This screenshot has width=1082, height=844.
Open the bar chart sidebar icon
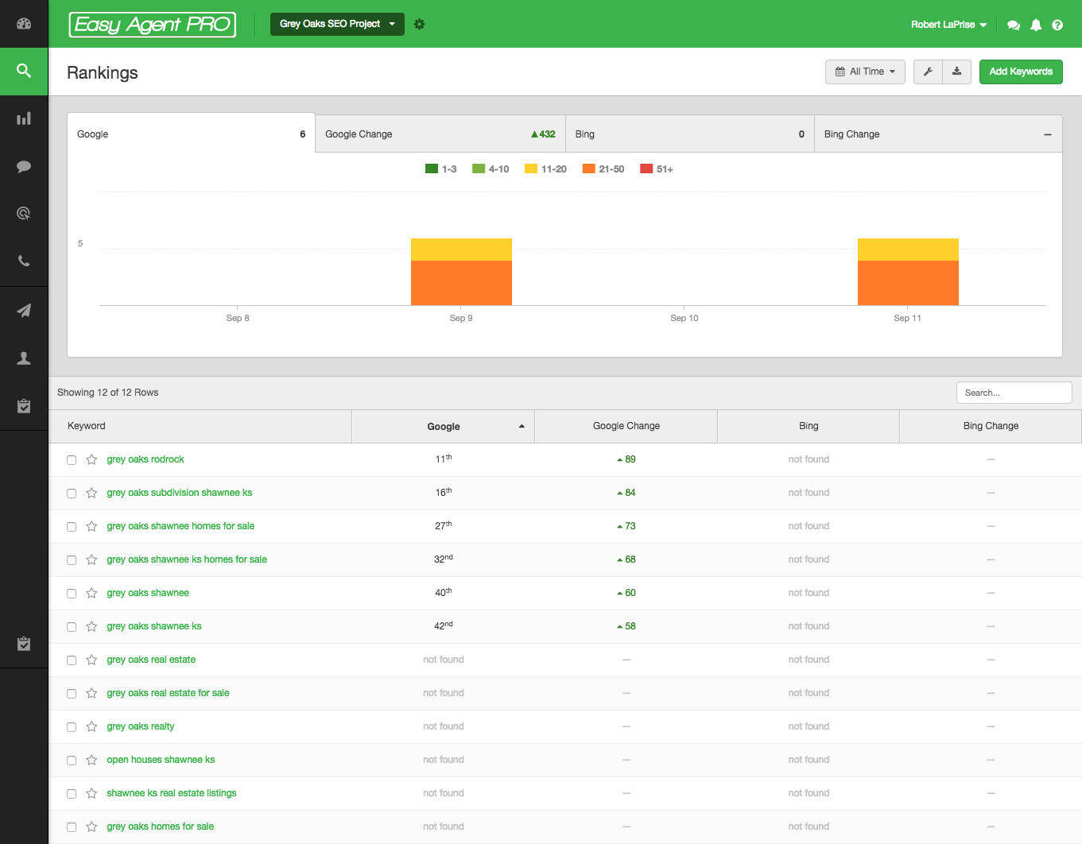(24, 118)
